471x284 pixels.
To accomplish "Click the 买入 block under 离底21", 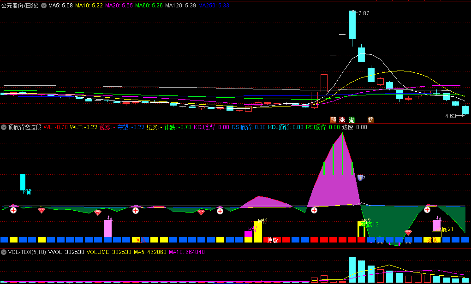I will point(432,240).
